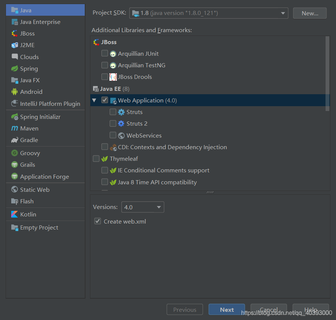Click the Thymeleaf leaf icon
The height and width of the screenshot is (320, 336).
pos(105,159)
